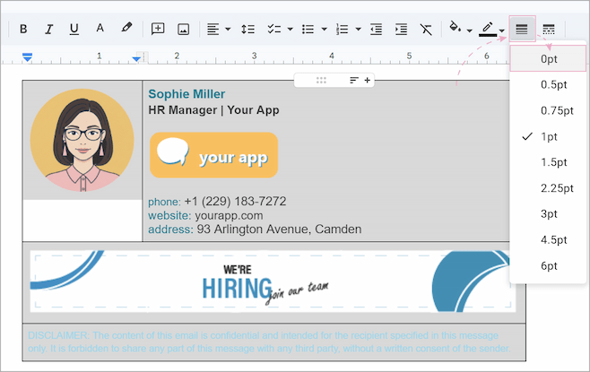
Task: Click the highlighter pen icon
Action: [x=126, y=29]
